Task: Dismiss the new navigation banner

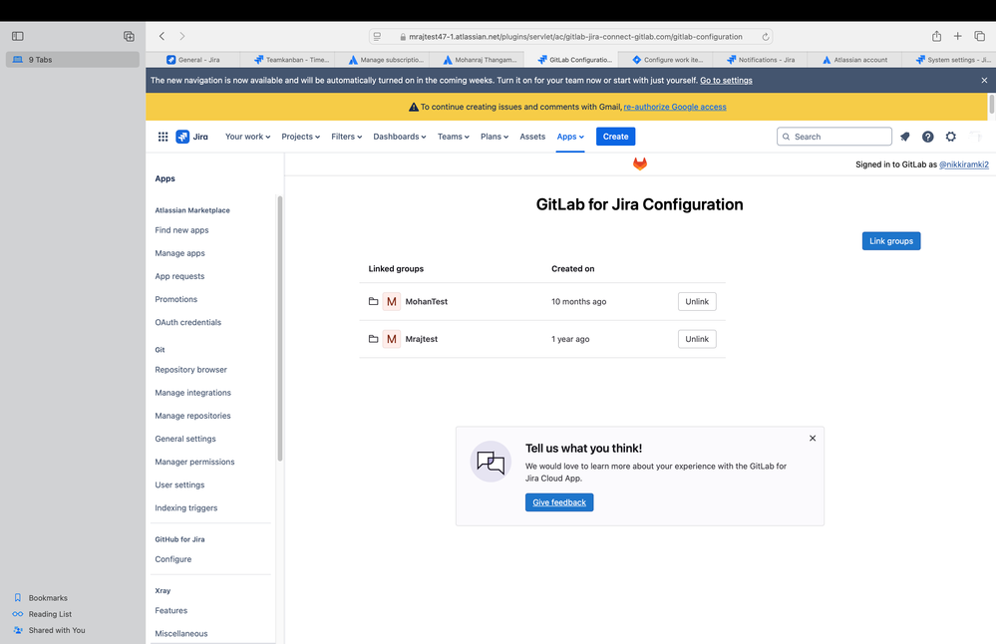Action: [x=984, y=80]
